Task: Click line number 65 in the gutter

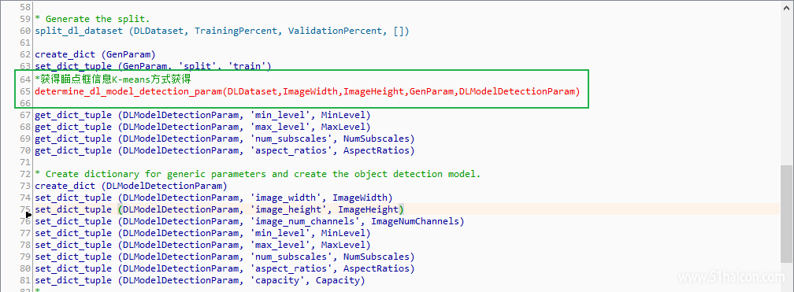Action: [26, 91]
